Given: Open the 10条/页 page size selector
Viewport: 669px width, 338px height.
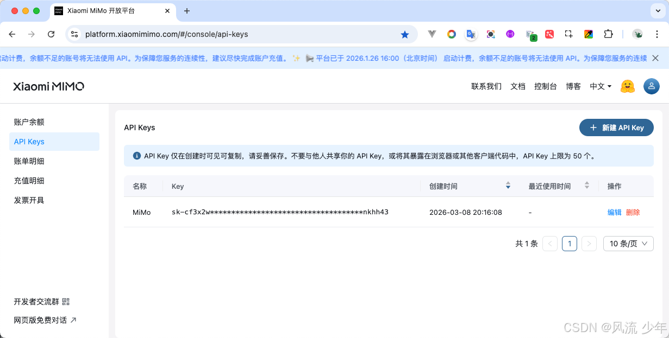Looking at the screenshot, I should coord(628,243).
